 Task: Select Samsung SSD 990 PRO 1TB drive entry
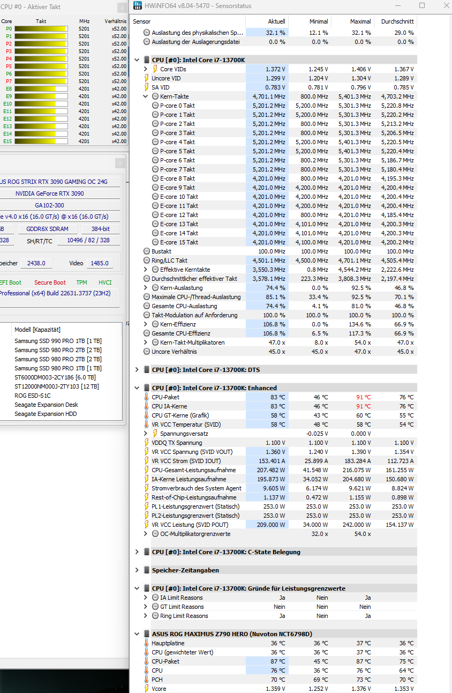[58, 341]
